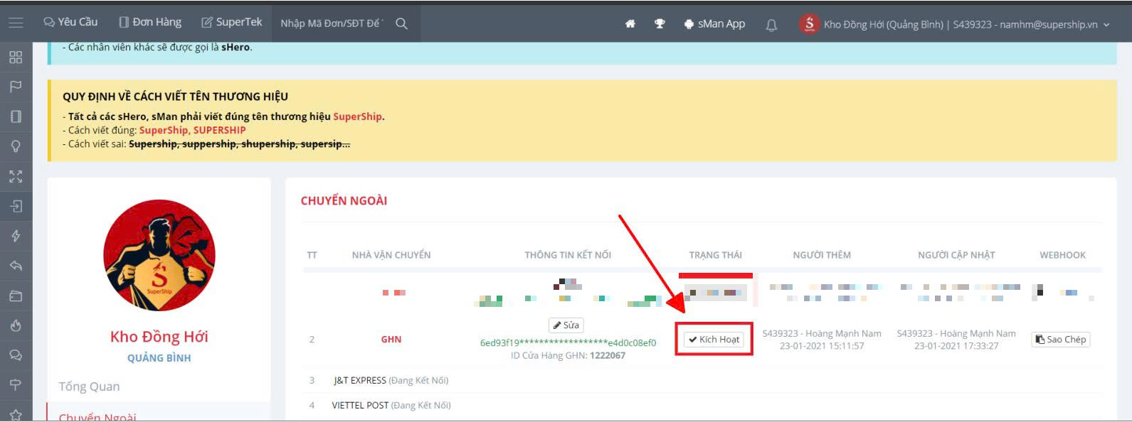Open notifications bell icon

click(x=771, y=25)
